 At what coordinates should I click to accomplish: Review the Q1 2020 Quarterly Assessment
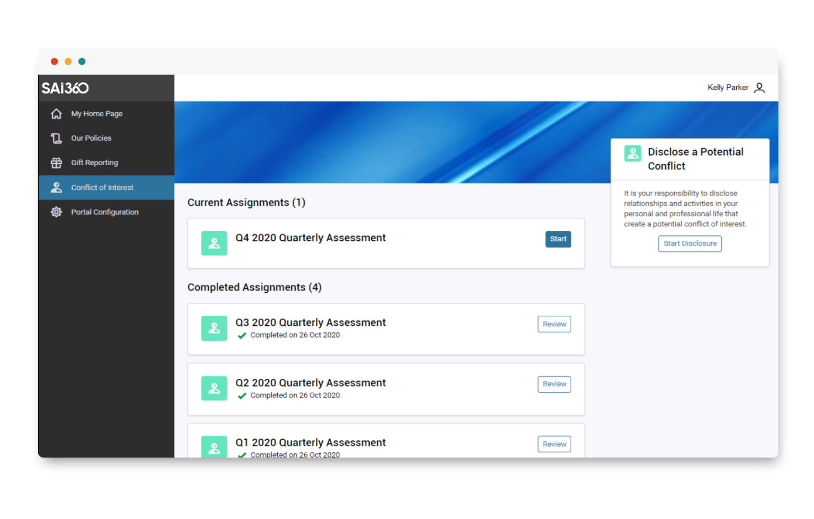(554, 444)
